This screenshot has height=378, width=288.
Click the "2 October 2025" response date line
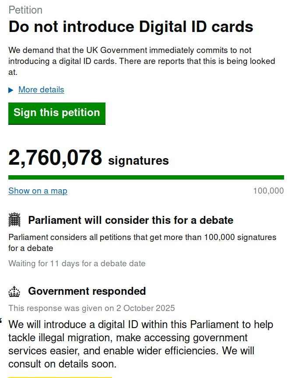[91, 308]
